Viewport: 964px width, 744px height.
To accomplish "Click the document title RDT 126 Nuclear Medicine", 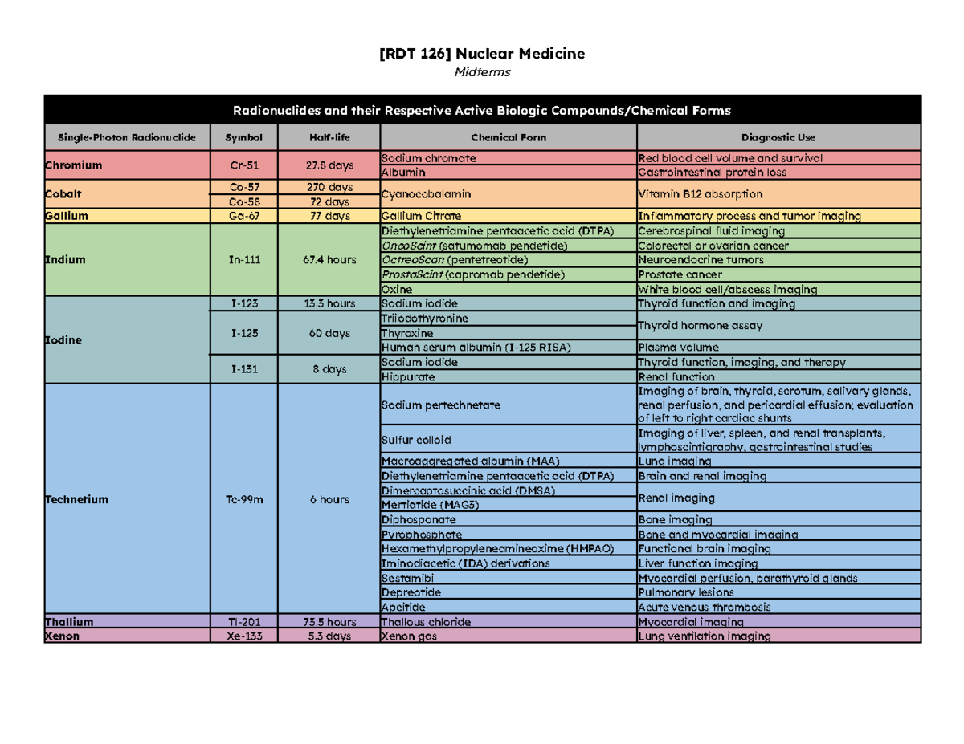I will click(482, 55).
